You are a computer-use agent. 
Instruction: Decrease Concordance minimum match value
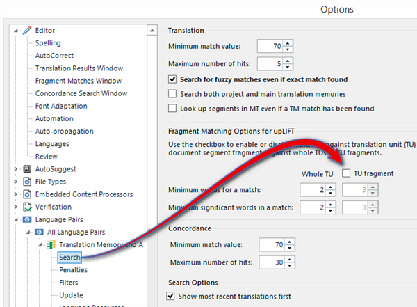[x=289, y=248]
